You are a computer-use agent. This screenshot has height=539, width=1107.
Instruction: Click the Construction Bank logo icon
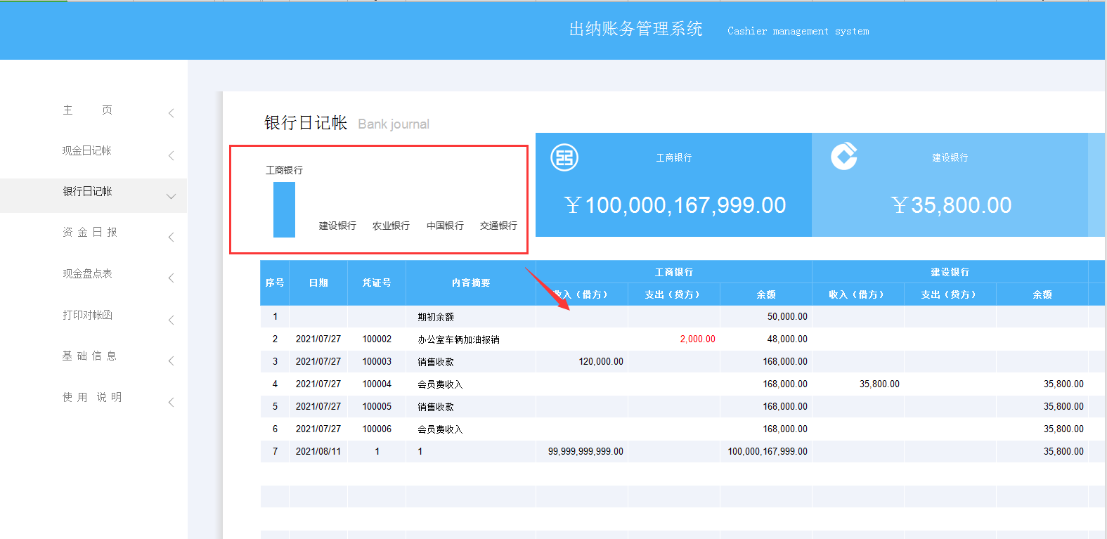click(x=844, y=156)
